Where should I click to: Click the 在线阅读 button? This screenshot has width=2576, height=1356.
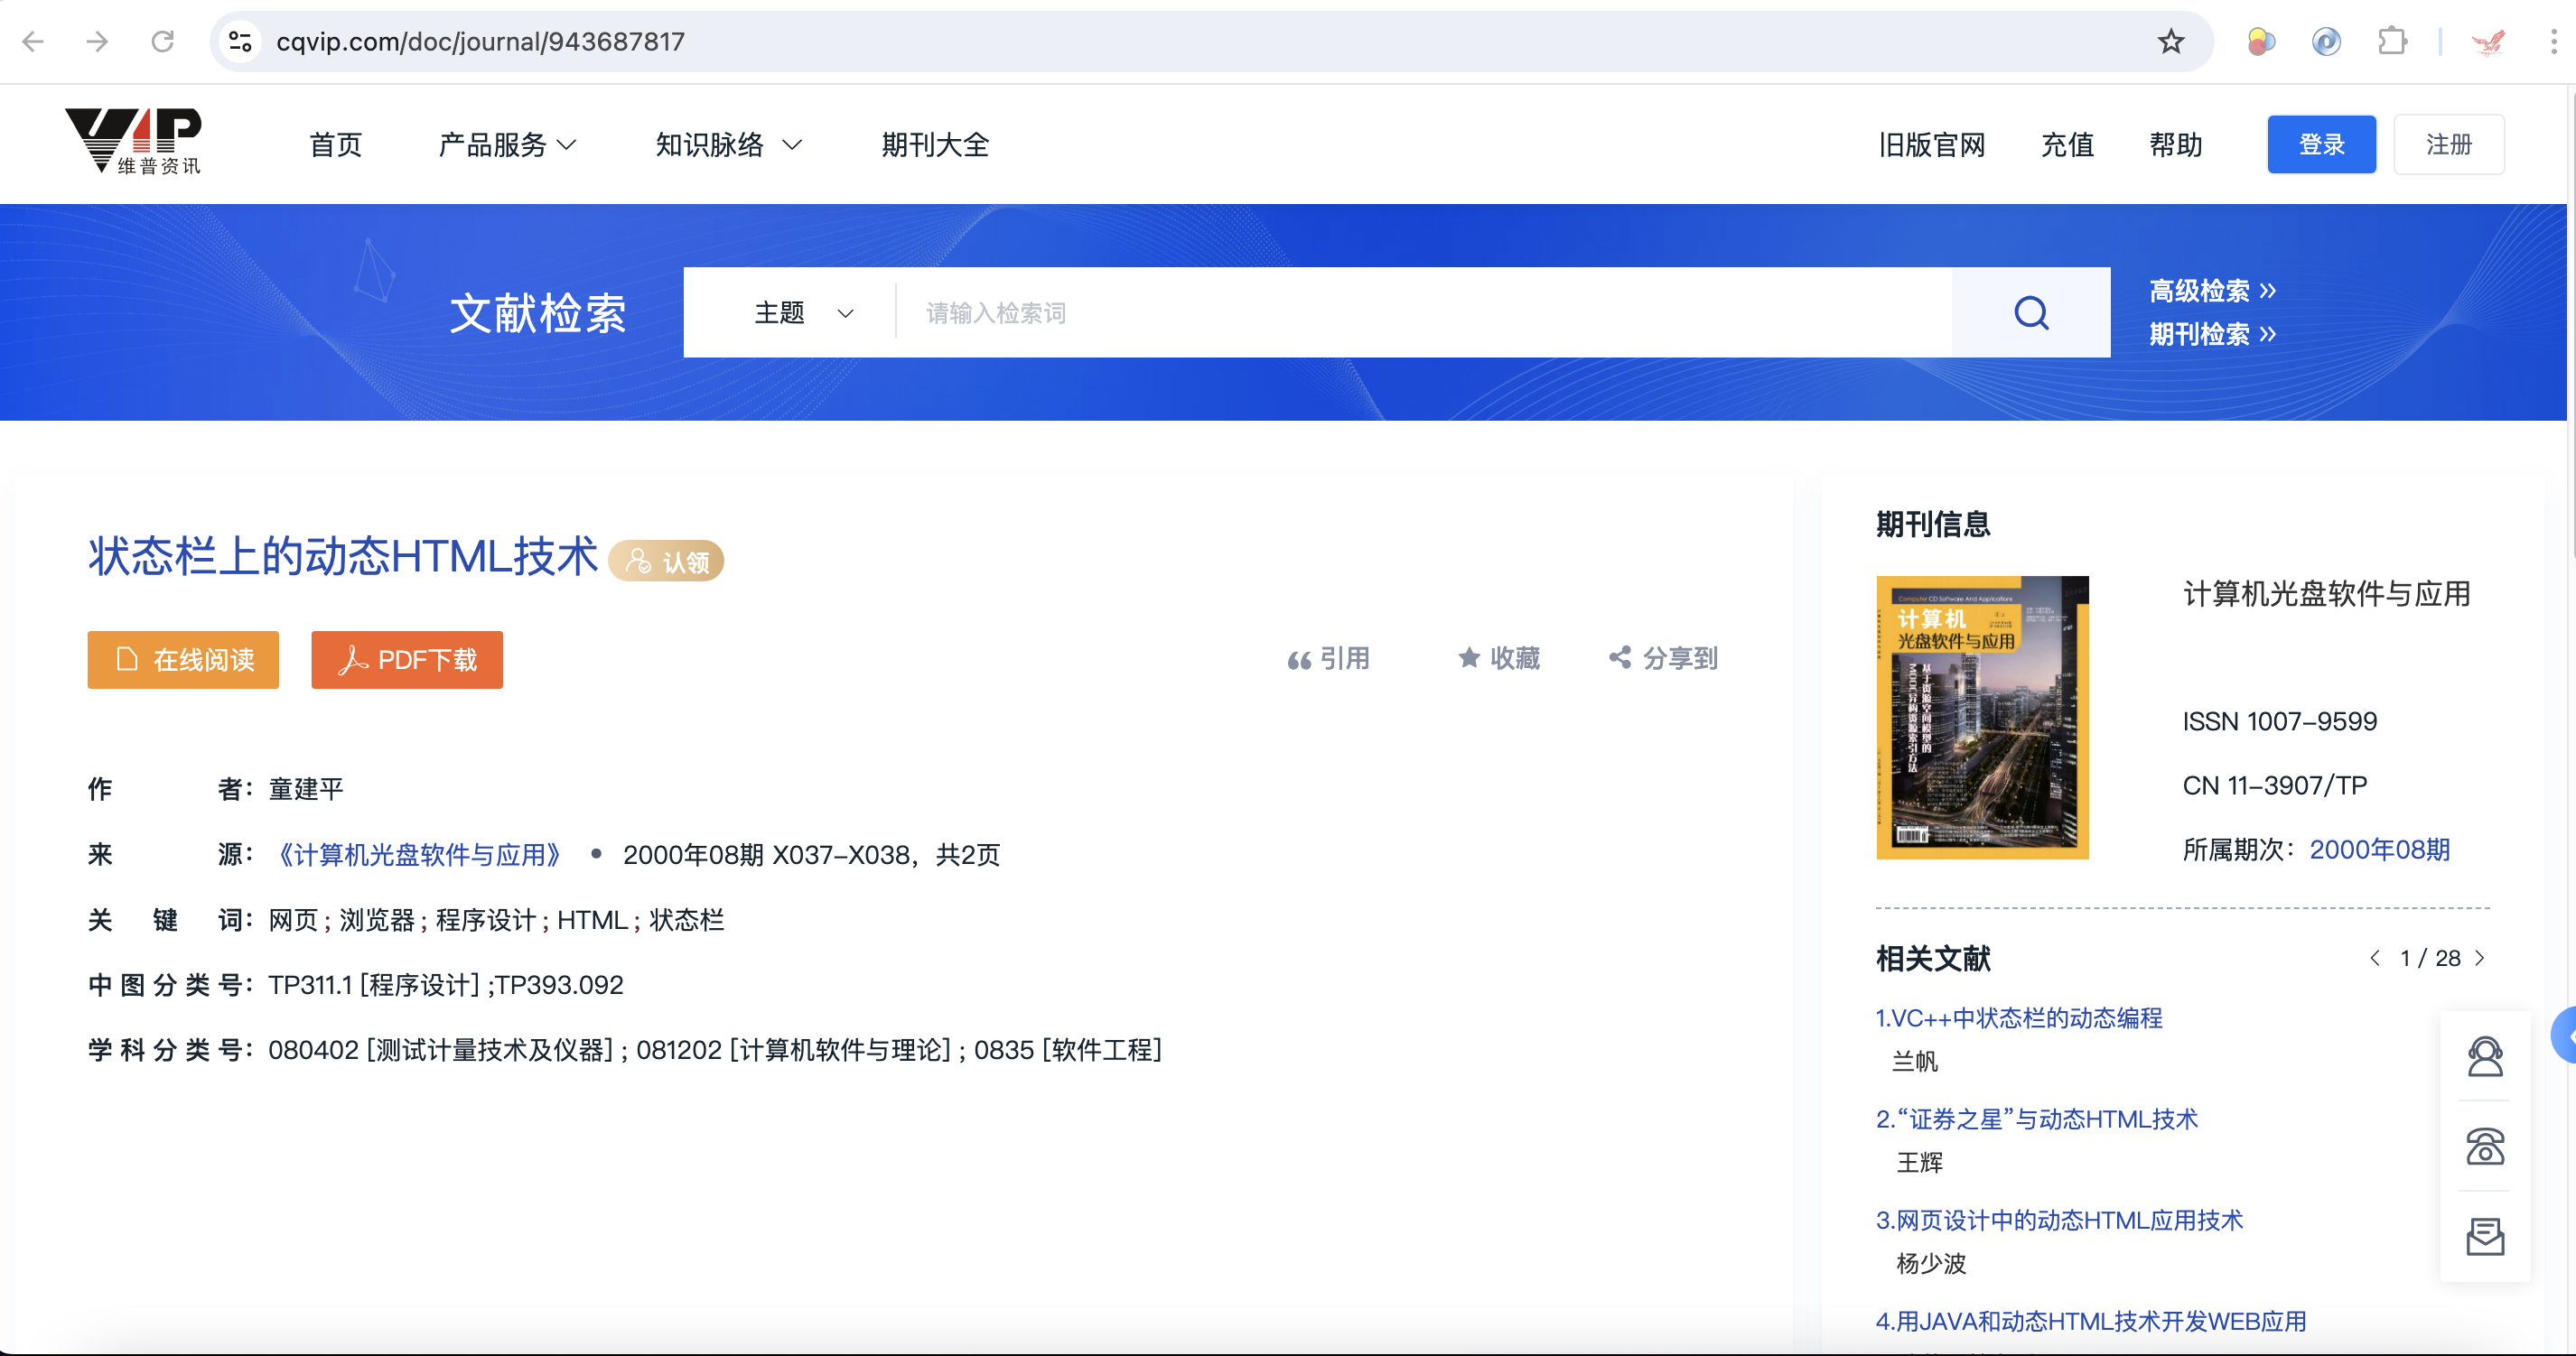point(182,660)
